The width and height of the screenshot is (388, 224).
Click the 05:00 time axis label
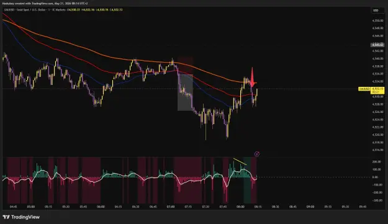pyautogui.click(x=31, y=207)
